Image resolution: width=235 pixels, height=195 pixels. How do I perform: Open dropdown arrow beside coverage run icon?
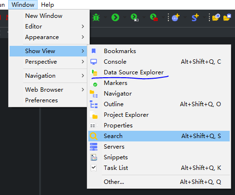[x=144, y=17]
